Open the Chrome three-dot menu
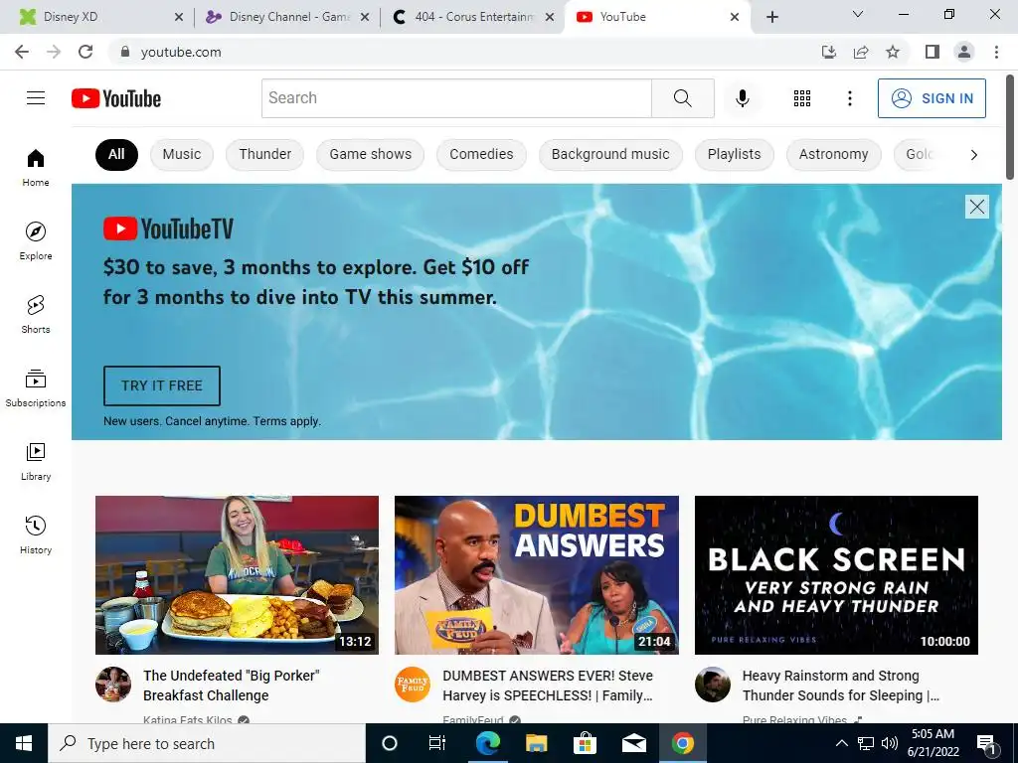Image resolution: width=1018 pixels, height=763 pixels. (996, 52)
